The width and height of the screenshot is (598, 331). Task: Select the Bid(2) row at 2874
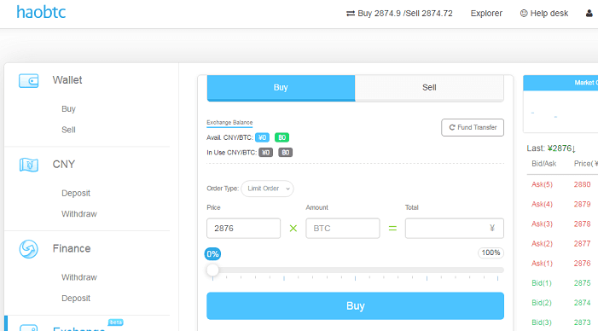pos(562,303)
